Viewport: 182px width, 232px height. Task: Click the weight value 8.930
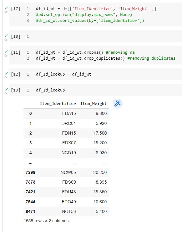(x=101, y=153)
